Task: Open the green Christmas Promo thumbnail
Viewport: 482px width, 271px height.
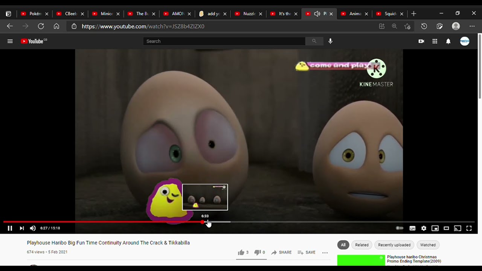Action: 361,260
